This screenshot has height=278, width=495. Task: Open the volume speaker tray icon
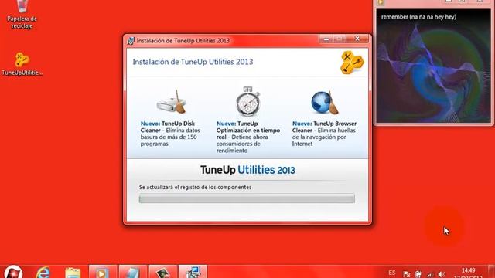[442, 275]
